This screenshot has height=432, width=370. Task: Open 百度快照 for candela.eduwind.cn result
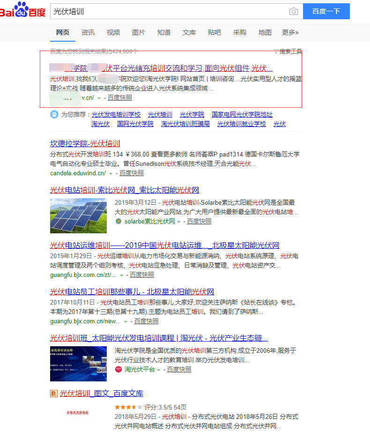[x=131, y=173]
